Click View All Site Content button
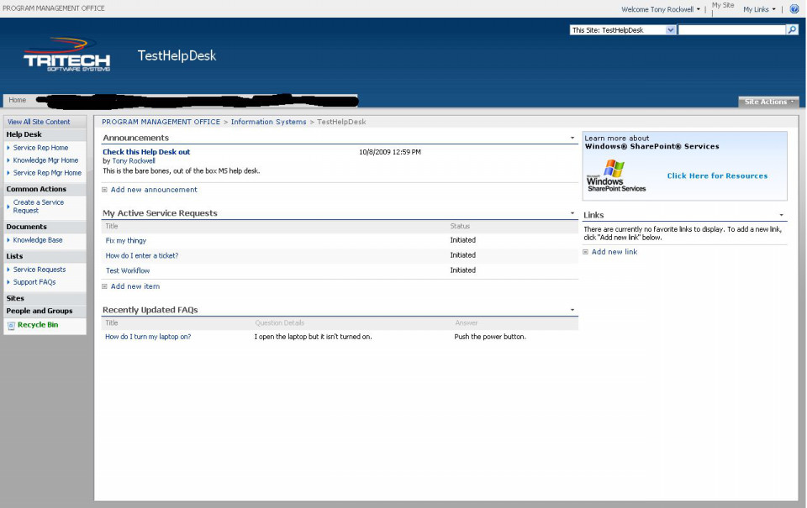807x508 pixels. click(x=40, y=122)
